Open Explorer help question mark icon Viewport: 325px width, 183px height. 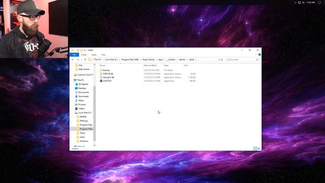259,55
